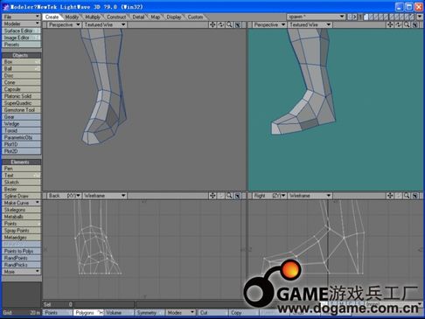Go to previous layer bank with left arrow
This screenshot has height=319, width=425.
click(x=350, y=17)
